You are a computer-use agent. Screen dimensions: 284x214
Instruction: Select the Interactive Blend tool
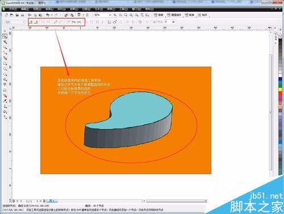(5, 95)
